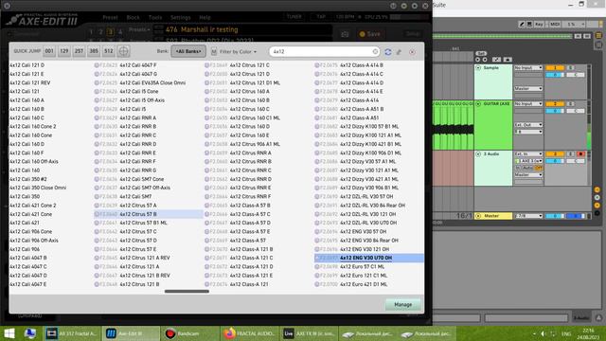The image size is (606, 341).
Task: Clear the 4x12 search text with the X
Action: 375,51
